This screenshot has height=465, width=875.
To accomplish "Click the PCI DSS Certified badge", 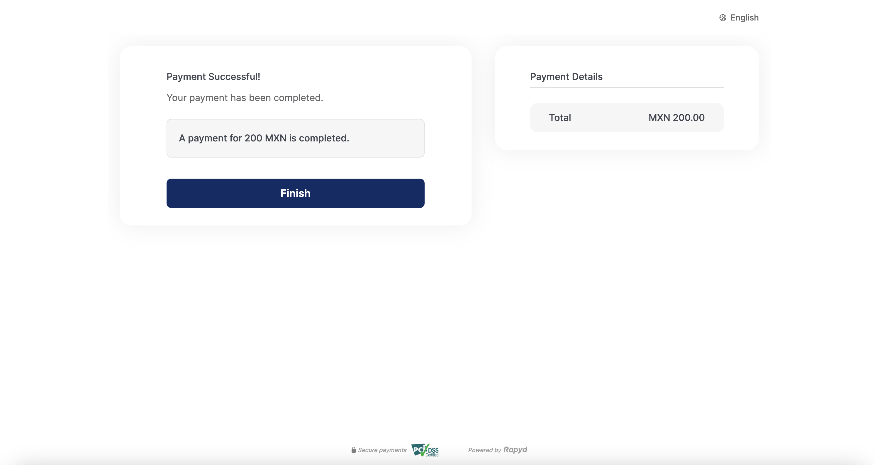I will (425, 450).
